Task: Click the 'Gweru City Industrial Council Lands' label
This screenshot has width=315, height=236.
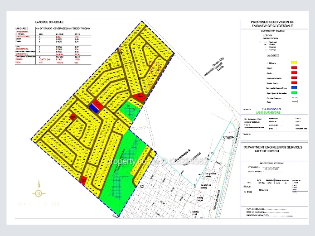Action: coord(214,67)
